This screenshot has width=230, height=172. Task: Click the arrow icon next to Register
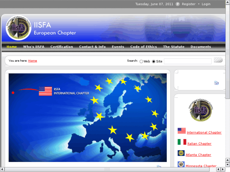pos(177,4)
